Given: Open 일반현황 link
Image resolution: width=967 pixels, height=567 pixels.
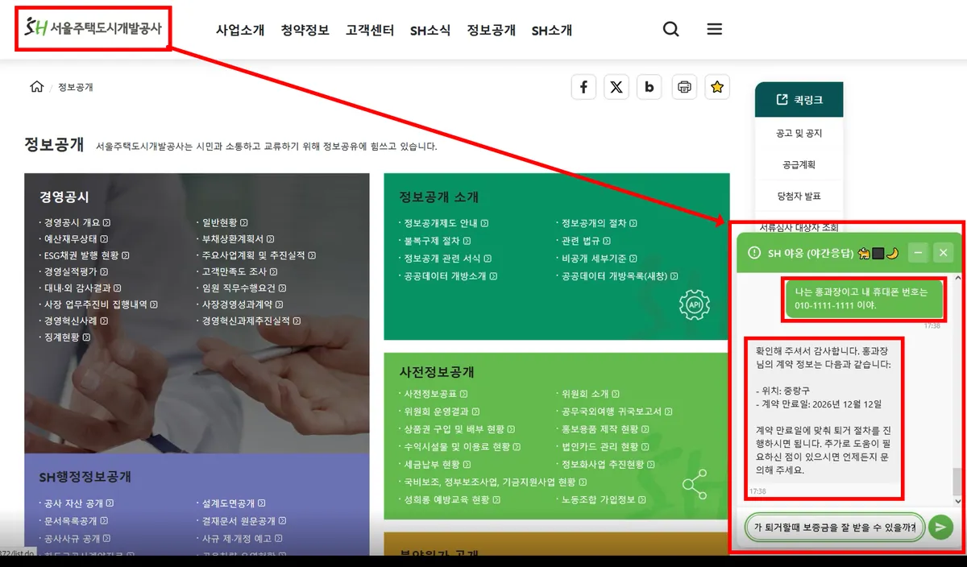Looking at the screenshot, I should pyautogui.click(x=225, y=223).
